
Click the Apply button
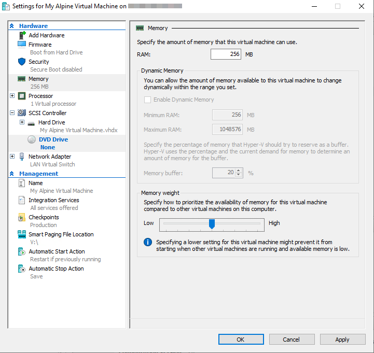342,340
